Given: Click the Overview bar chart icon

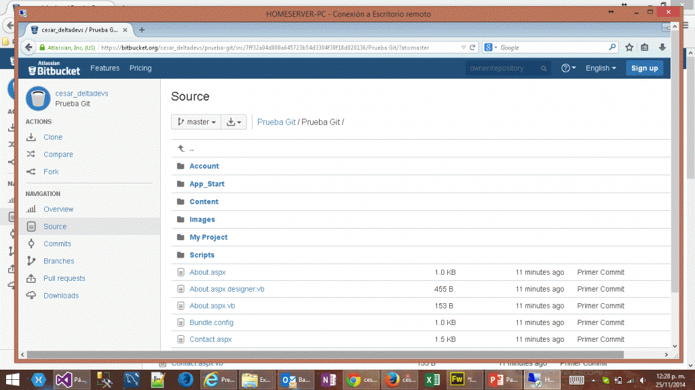Looking at the screenshot, I should [31, 209].
